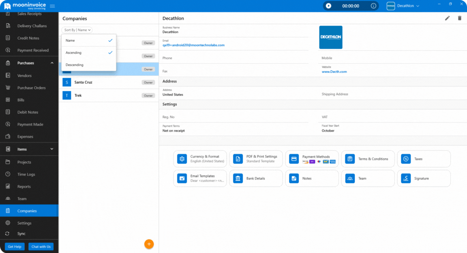The height and width of the screenshot is (253, 467).
Task: Open Signature settings tile
Action: (424, 178)
